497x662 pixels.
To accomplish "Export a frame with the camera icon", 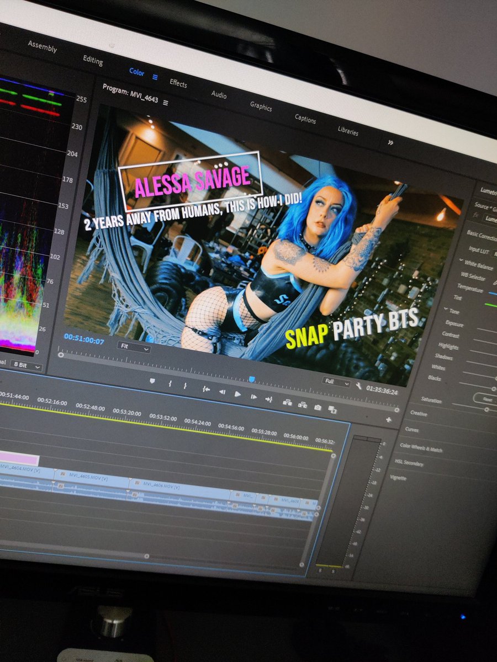I will click(318, 407).
